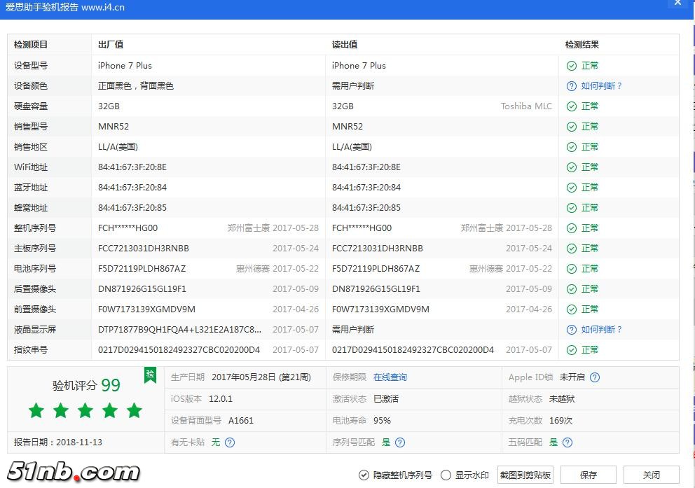This screenshot has width=695, height=488.
Task: Click the help icon beside 序列号匹配
Action: click(x=400, y=442)
